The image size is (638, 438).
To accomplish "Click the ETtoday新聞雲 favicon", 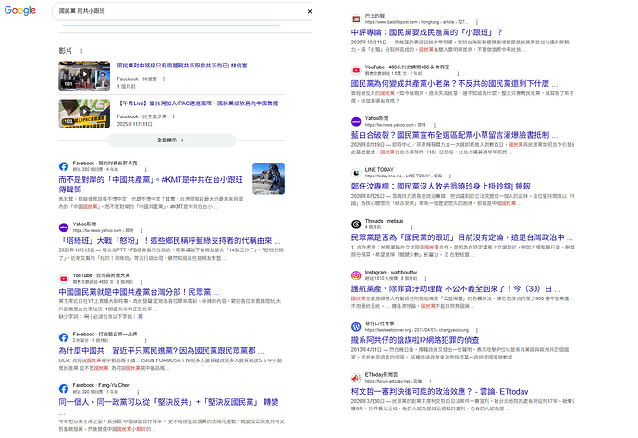I will tap(356, 378).
